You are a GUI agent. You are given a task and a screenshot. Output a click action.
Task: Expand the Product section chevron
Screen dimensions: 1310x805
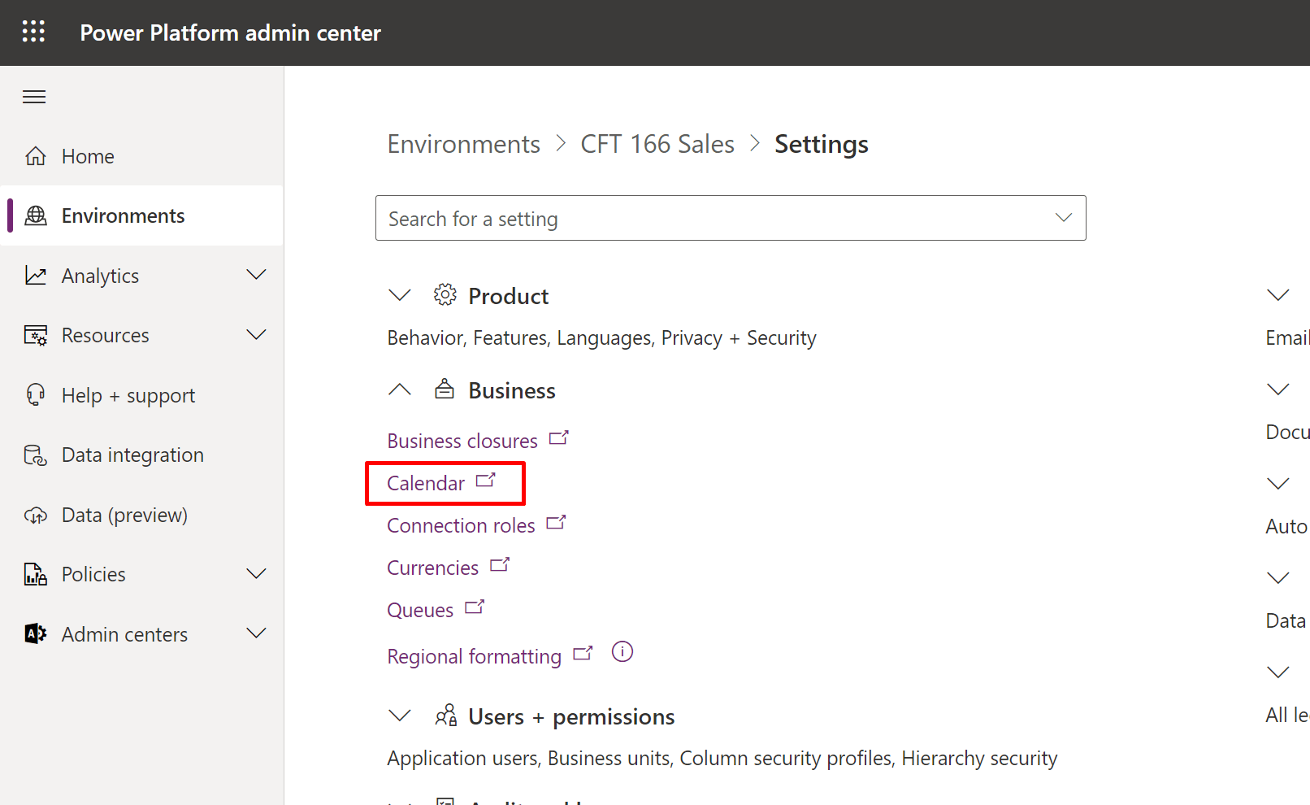pyautogui.click(x=400, y=295)
